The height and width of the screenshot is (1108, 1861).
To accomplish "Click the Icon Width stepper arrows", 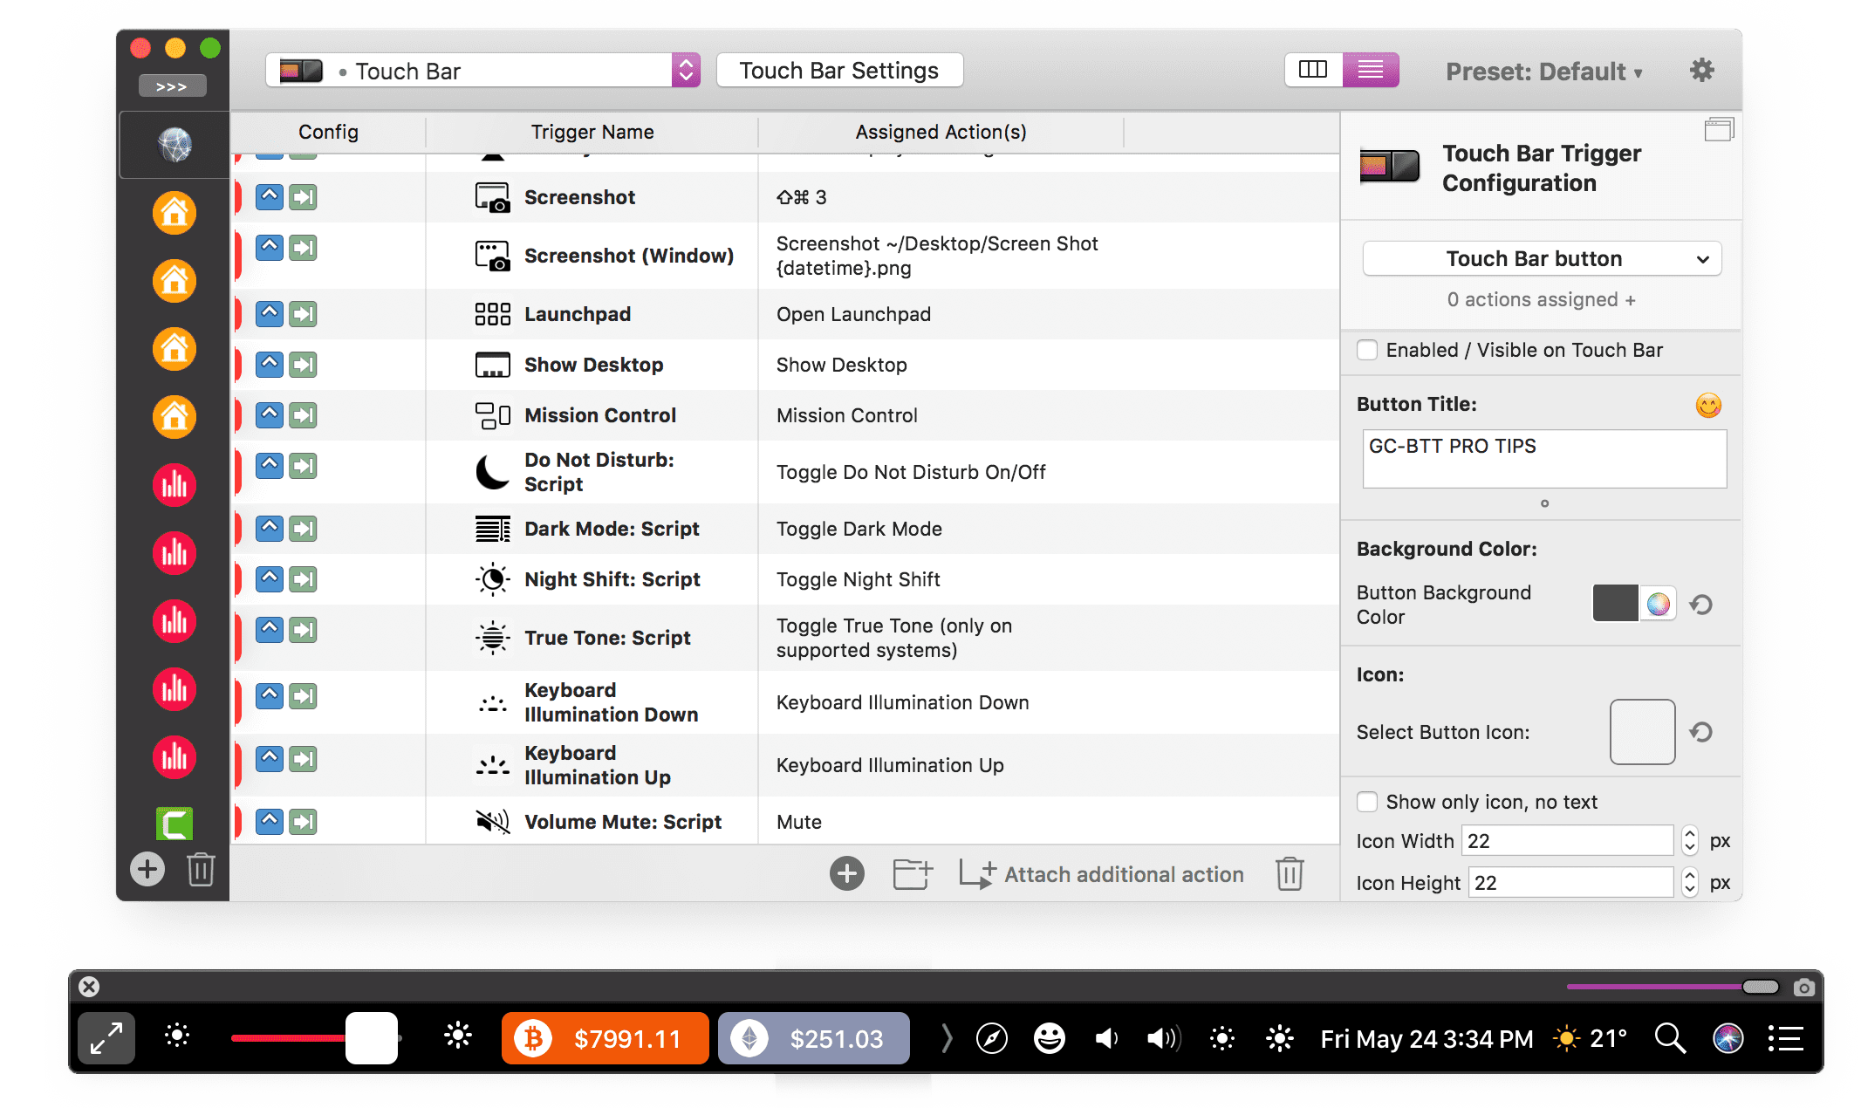I will click(1690, 840).
